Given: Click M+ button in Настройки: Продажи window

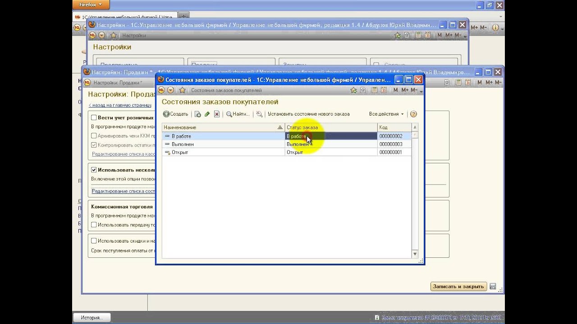Looking at the screenshot, I should tap(488, 82).
